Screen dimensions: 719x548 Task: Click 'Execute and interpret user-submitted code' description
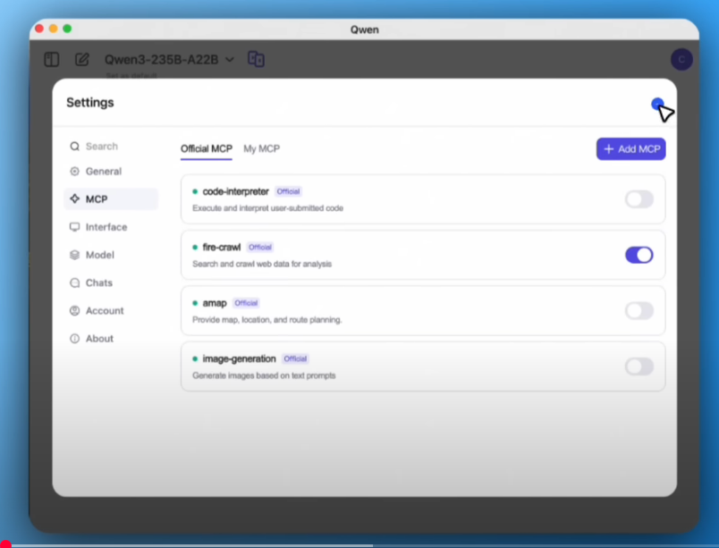click(x=267, y=208)
